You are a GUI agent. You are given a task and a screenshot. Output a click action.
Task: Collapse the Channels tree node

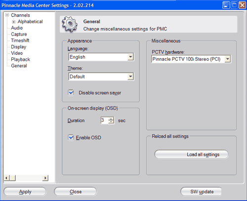coord(7,15)
